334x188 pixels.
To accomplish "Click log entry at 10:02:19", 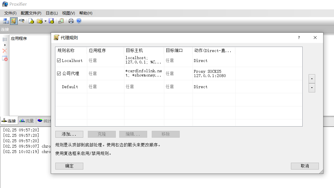I will click(x=27, y=152).
